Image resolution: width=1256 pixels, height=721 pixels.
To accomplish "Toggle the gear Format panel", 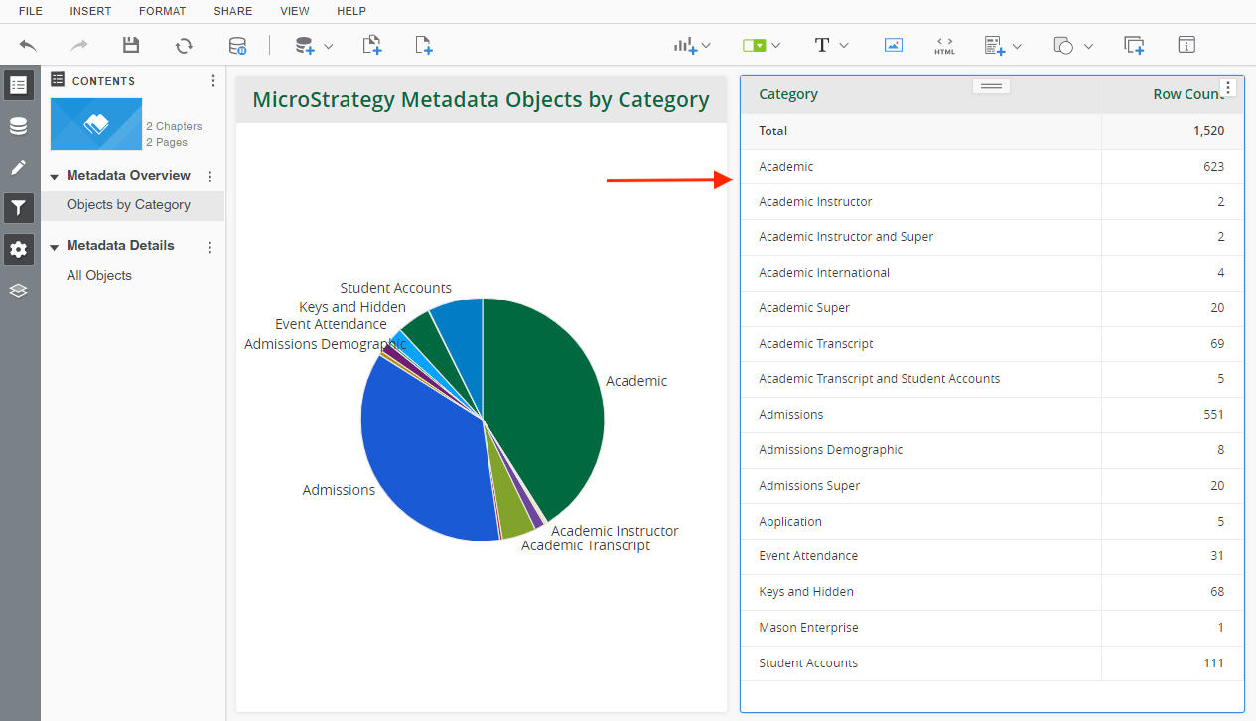I will click(18, 249).
